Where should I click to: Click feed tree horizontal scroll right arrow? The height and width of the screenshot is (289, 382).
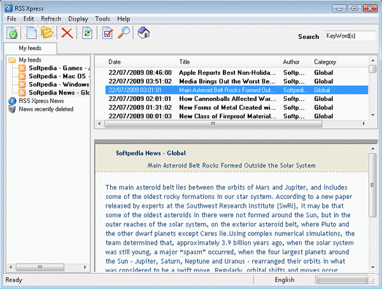(x=85, y=267)
